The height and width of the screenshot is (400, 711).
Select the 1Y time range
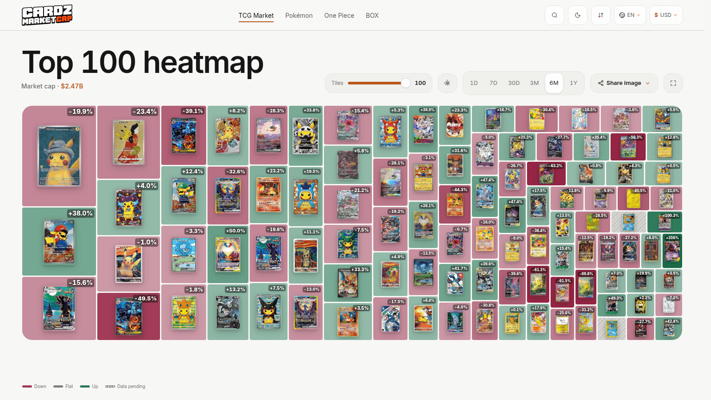point(574,83)
